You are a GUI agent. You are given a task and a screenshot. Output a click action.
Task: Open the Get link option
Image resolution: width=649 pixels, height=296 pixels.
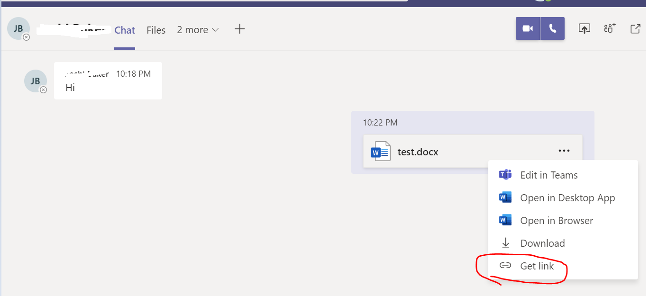pos(536,266)
